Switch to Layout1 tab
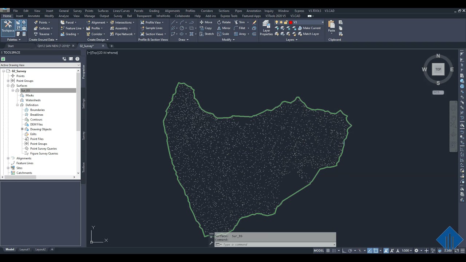 25,249
